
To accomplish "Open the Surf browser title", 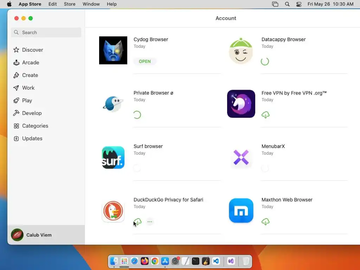I will pyautogui.click(x=148, y=146).
